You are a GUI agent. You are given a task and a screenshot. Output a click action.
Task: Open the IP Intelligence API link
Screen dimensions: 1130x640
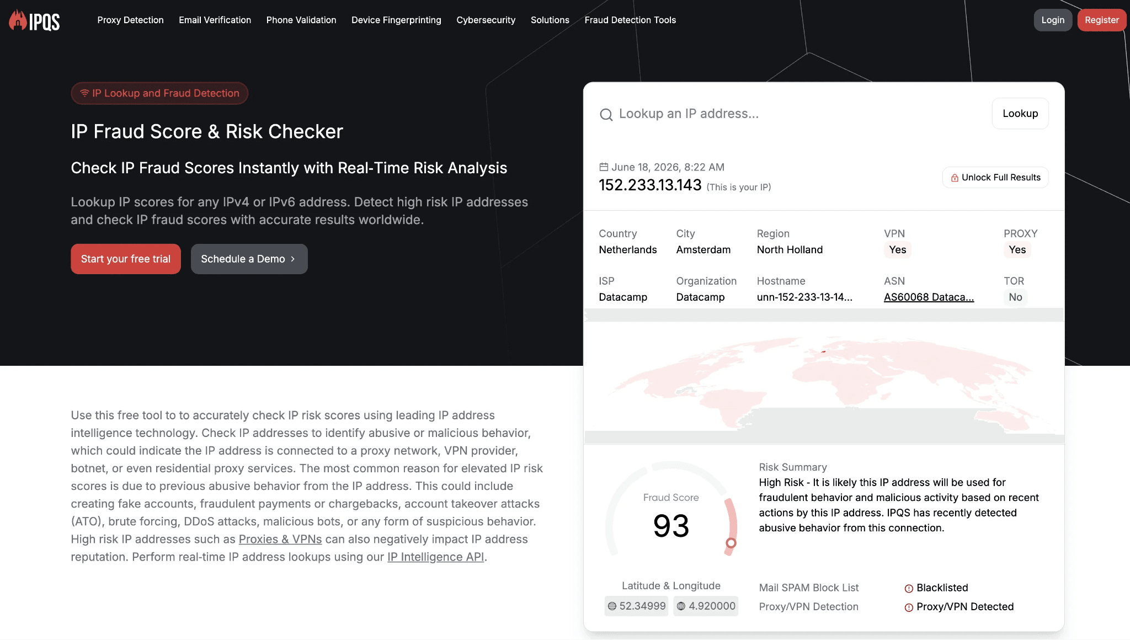pos(435,557)
